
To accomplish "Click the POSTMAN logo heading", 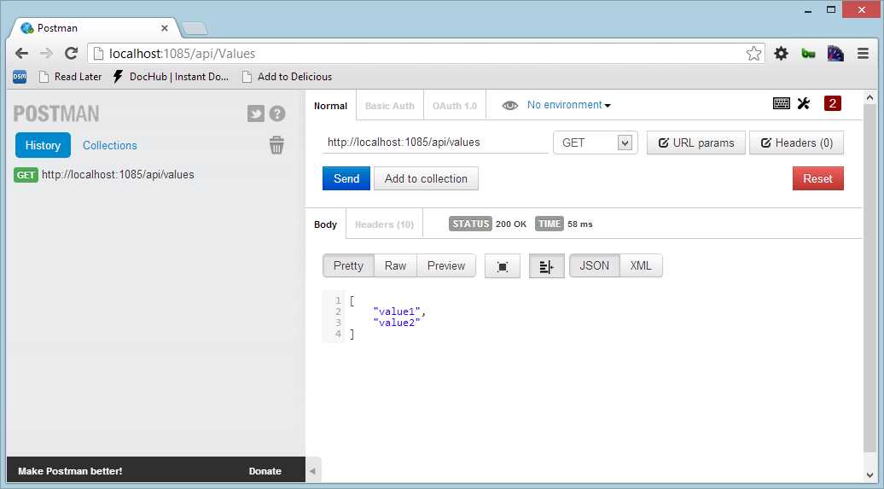I will [56, 114].
